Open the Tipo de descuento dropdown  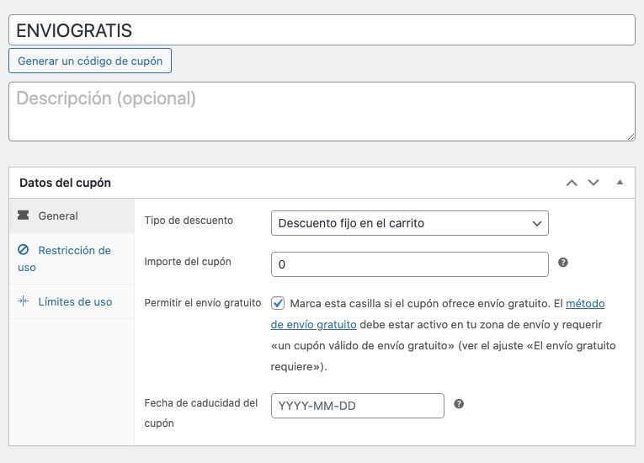pyautogui.click(x=409, y=223)
